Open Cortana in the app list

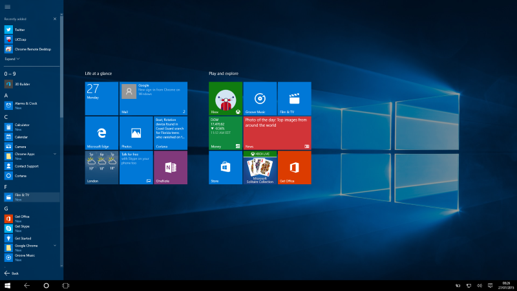(x=31, y=176)
